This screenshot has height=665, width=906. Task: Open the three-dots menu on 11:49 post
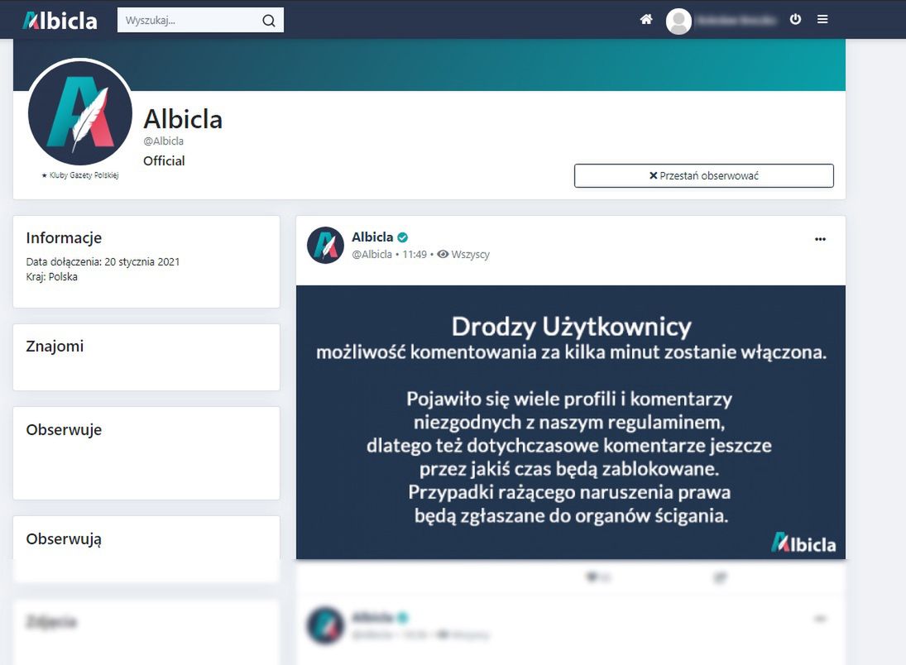click(820, 238)
